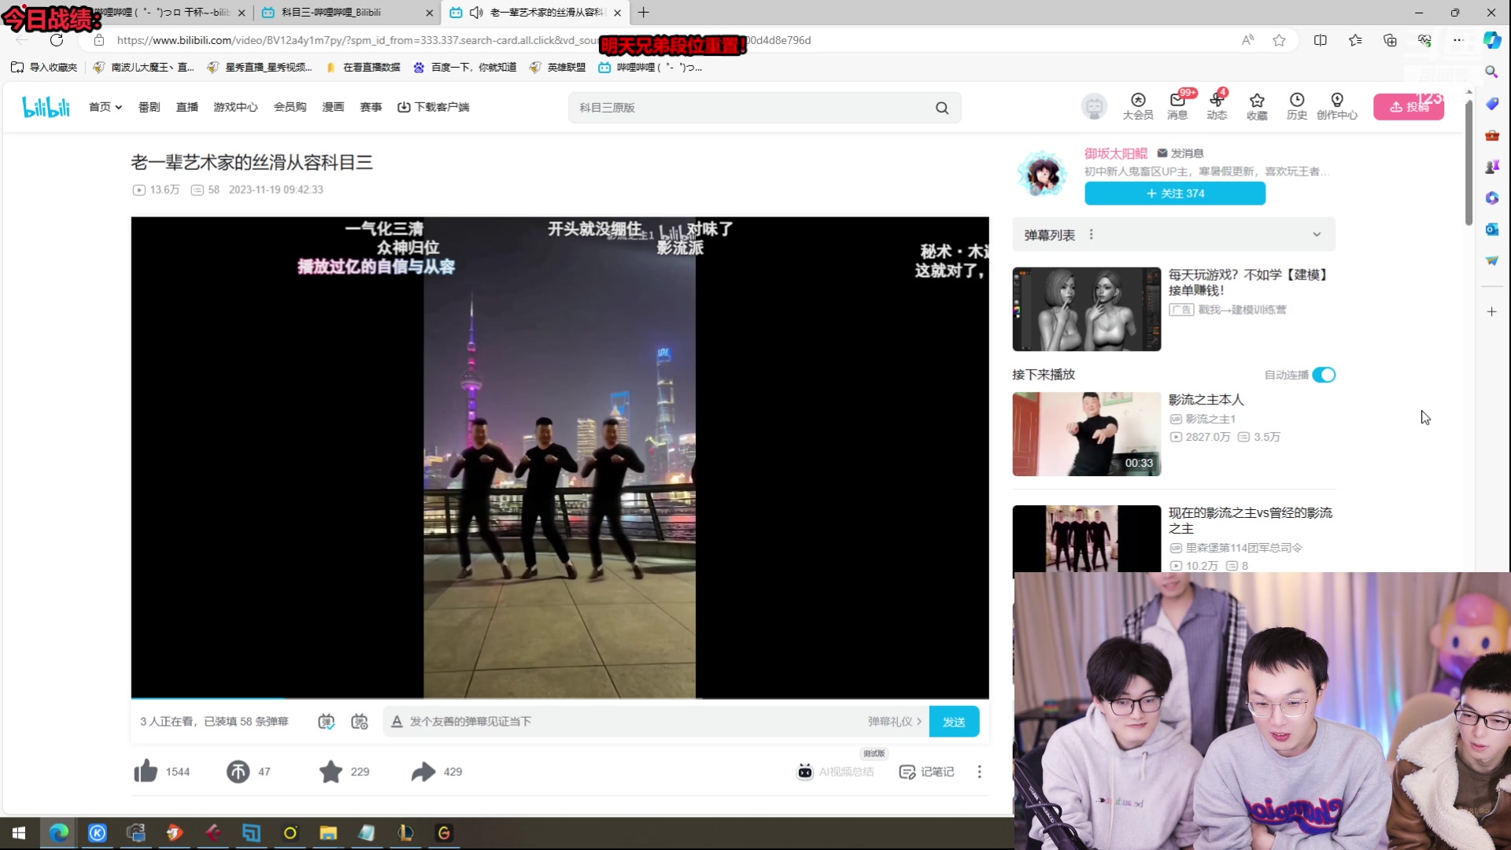
Task: Click the share arrow icon showing 429
Action: coord(424,771)
